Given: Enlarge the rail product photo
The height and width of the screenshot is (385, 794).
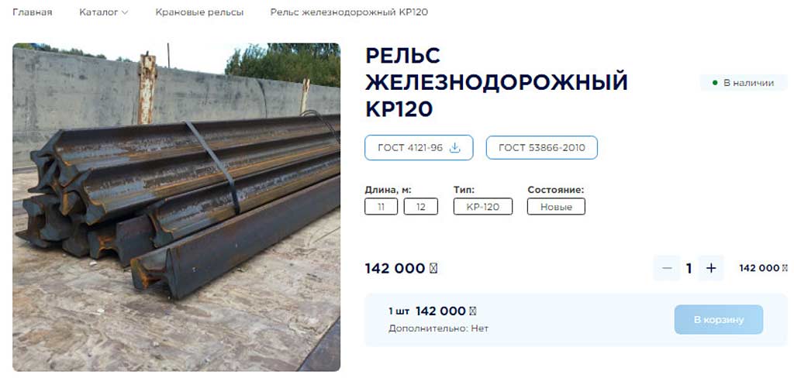Looking at the screenshot, I should (x=176, y=208).
